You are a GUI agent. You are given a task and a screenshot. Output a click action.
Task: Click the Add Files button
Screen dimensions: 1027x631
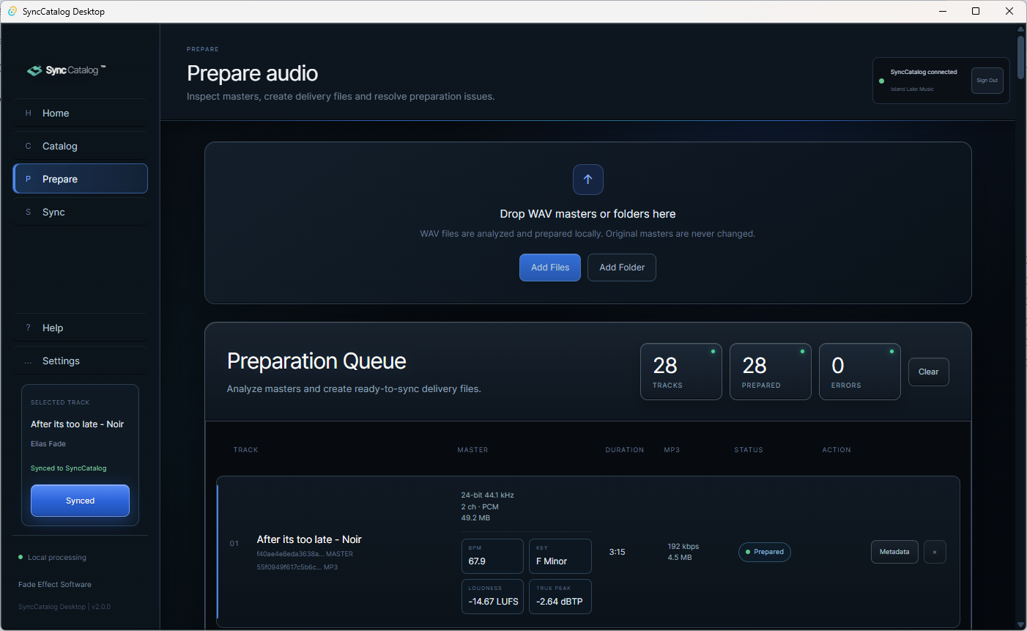click(550, 267)
